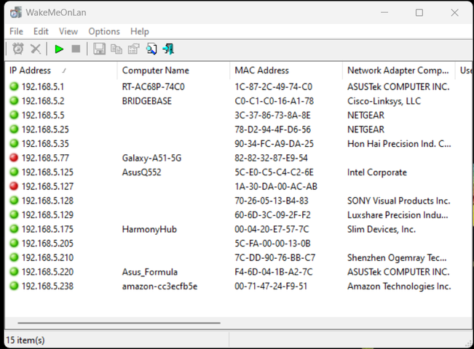Open the File menu
474x349 pixels.
click(x=16, y=31)
